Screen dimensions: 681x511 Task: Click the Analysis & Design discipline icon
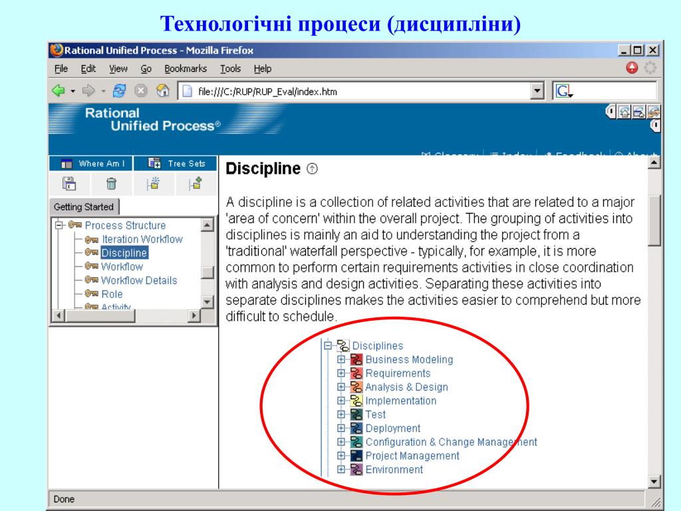[356, 387]
